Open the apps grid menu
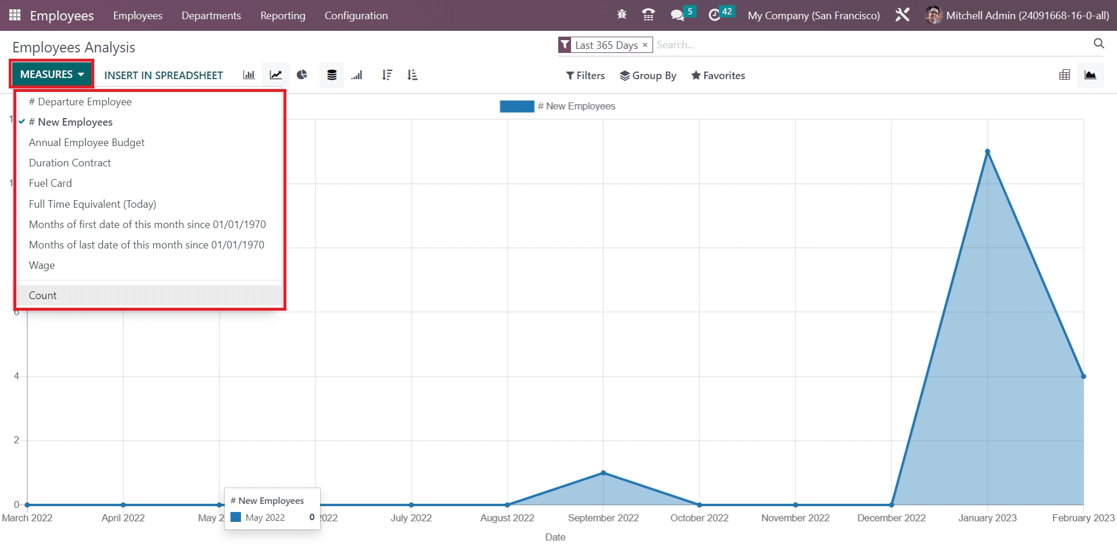The image size is (1117, 544). 15,15
